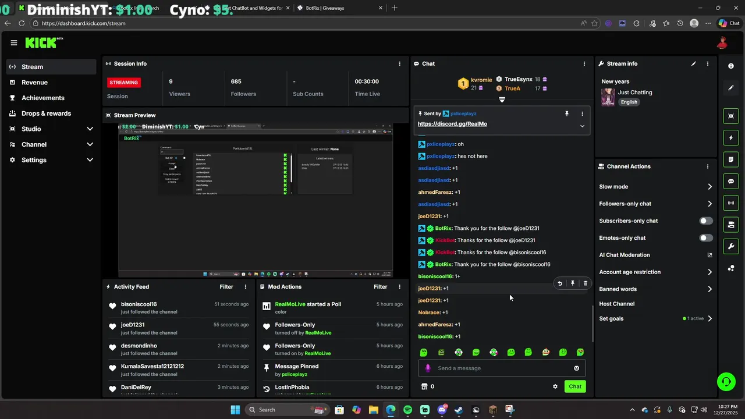
Task: Click the Send a message field
Action: click(502, 368)
